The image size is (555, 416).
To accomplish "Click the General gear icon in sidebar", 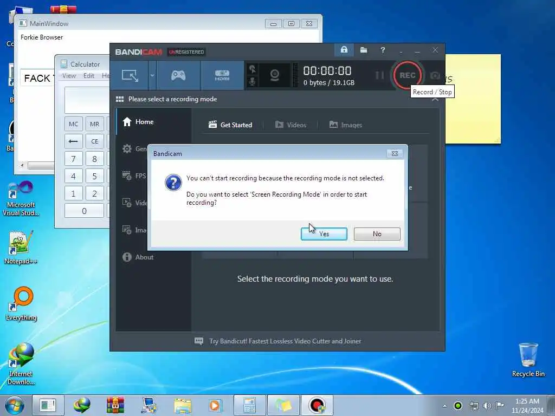I will 127,149.
